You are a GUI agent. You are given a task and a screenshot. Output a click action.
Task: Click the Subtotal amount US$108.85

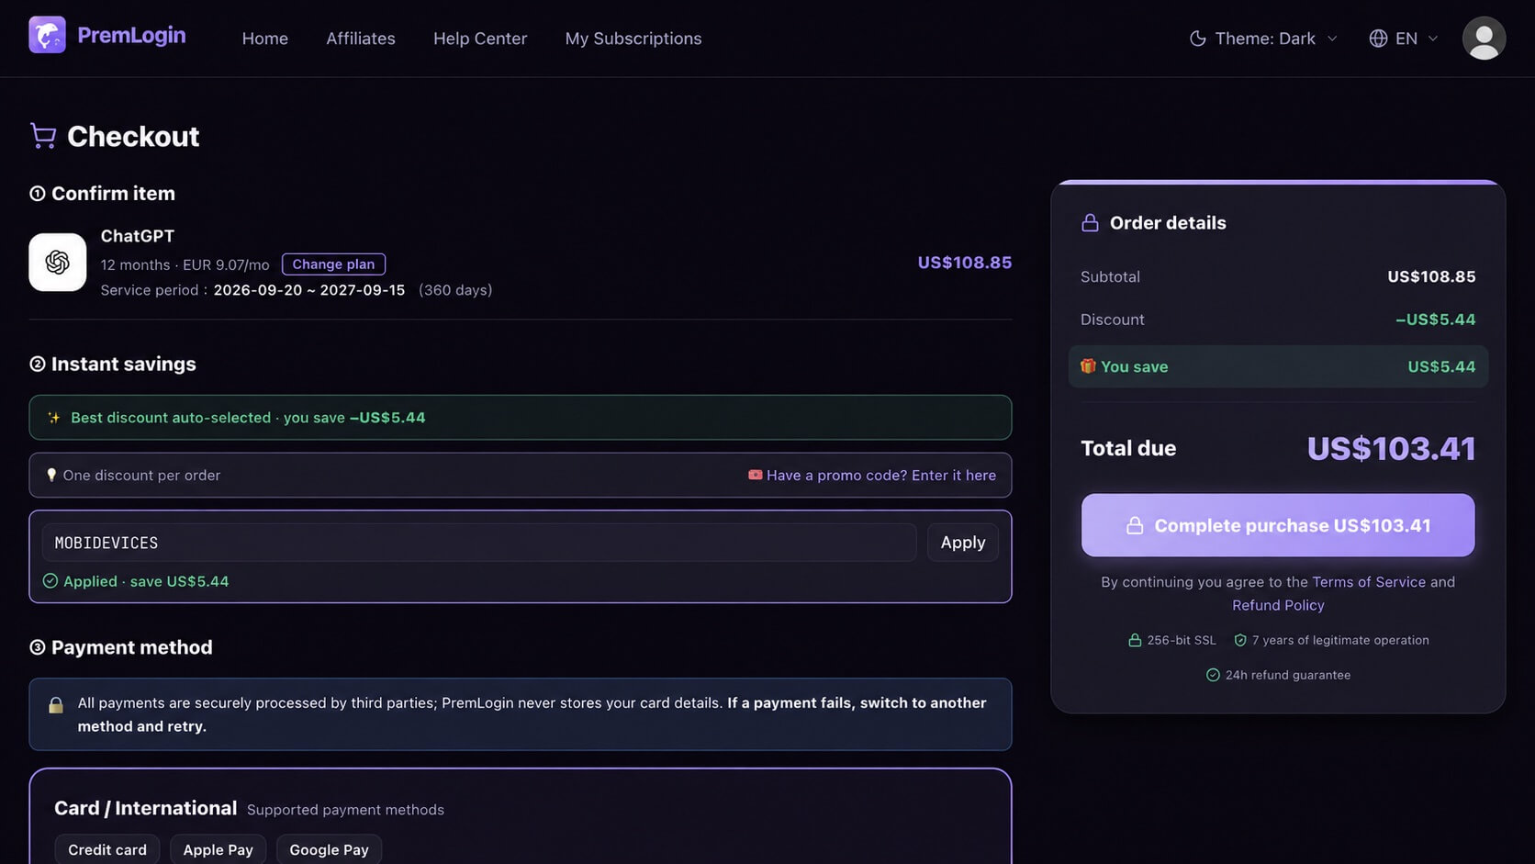pos(1431,276)
